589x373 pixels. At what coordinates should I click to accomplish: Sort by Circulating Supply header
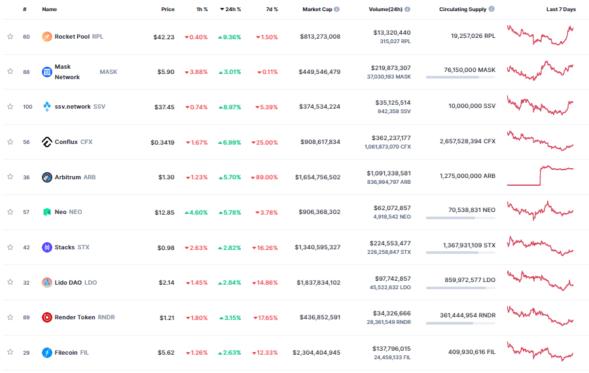[x=463, y=9]
